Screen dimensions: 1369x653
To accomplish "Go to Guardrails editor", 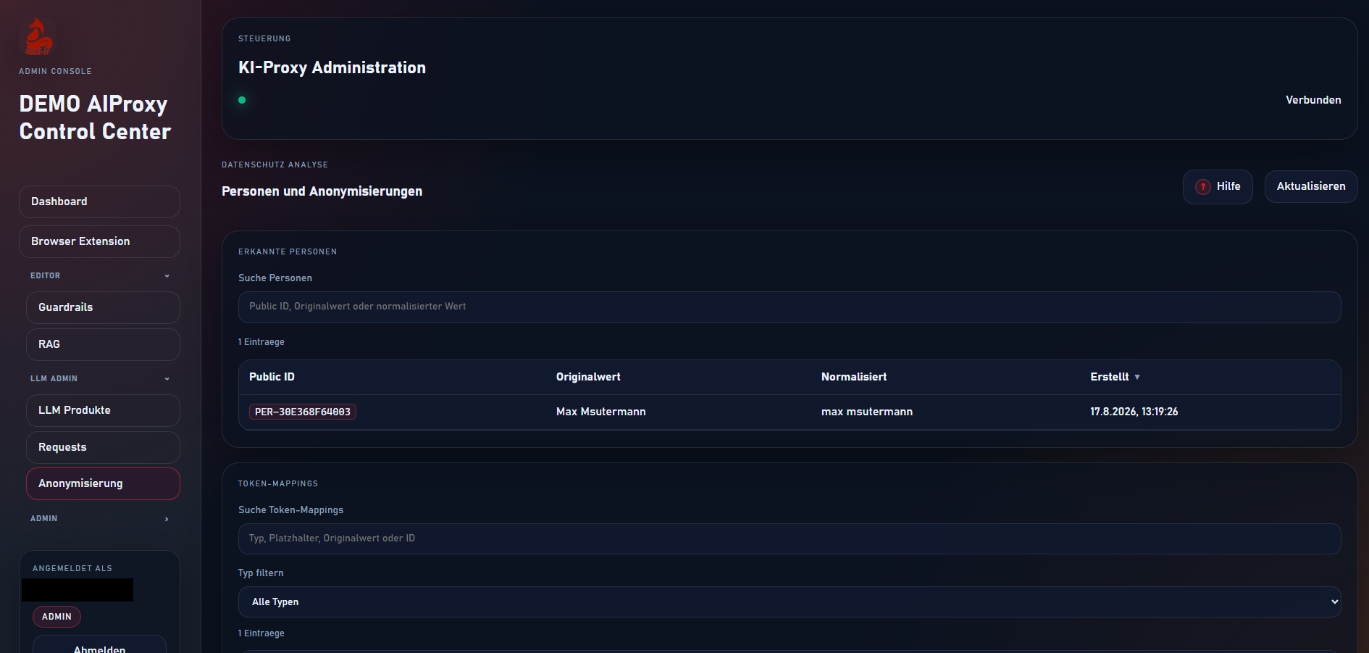I will (103, 307).
